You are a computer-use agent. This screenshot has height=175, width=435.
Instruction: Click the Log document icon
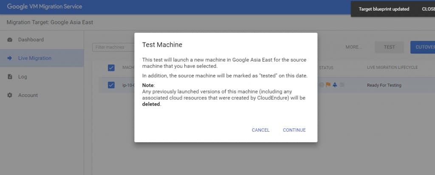pyautogui.click(x=10, y=77)
